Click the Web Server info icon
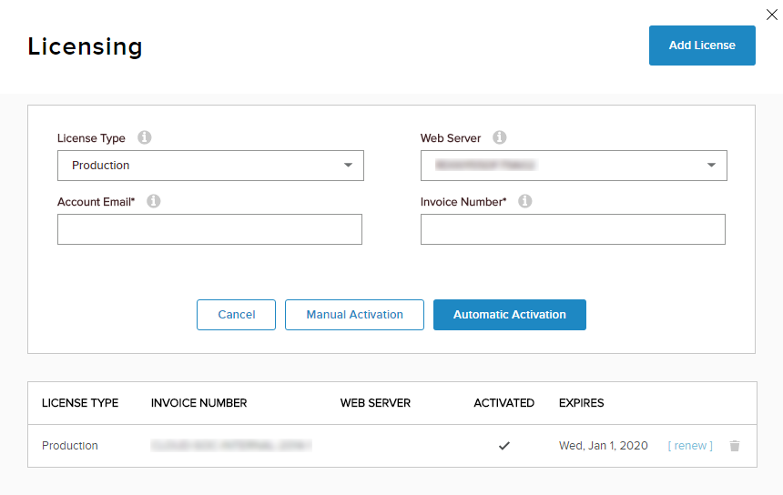 [500, 138]
